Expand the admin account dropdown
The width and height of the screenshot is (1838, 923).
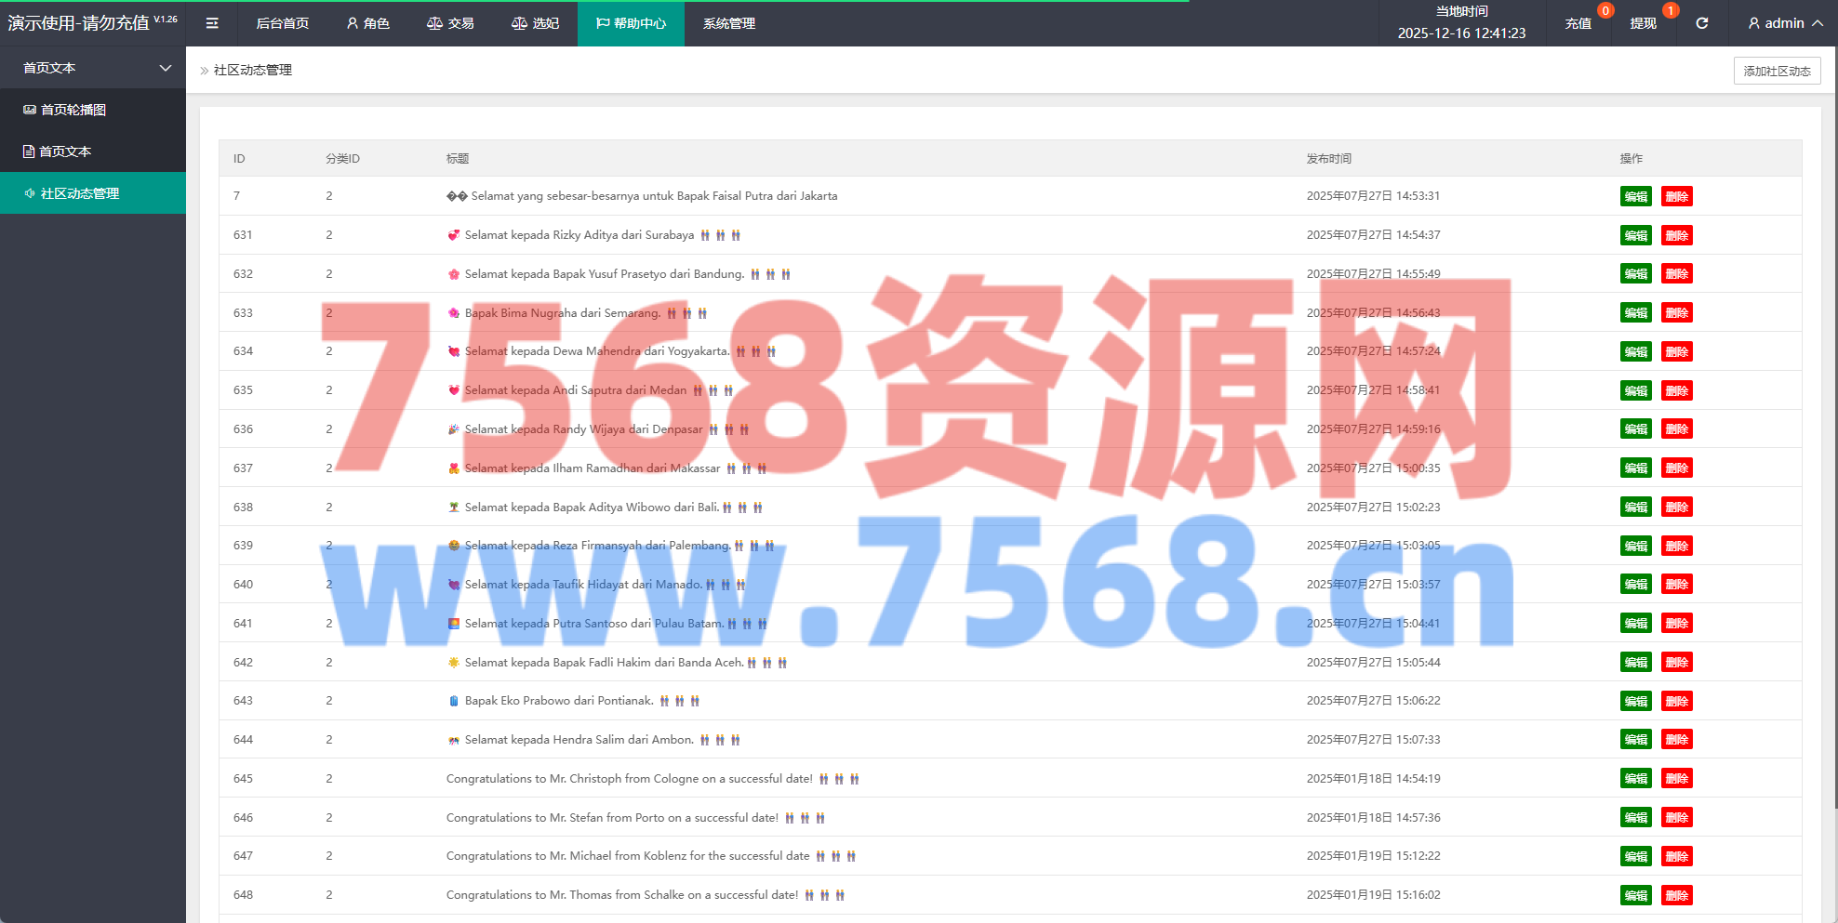coord(1817,23)
